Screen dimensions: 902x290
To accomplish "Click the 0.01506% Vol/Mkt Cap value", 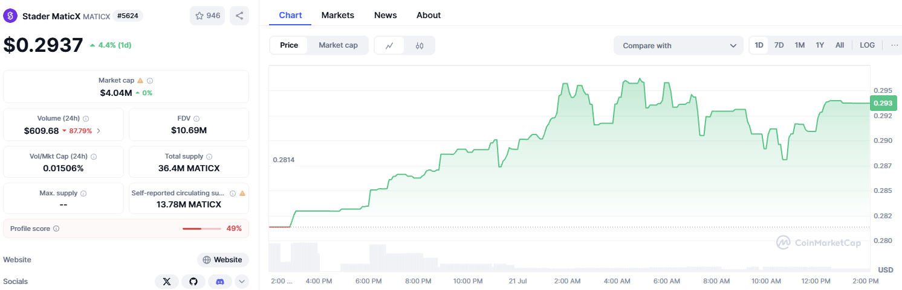I will coord(63,168).
